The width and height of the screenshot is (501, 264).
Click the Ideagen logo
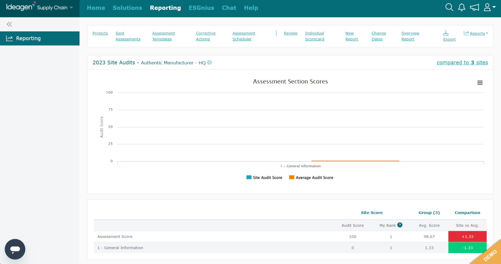click(20, 7)
